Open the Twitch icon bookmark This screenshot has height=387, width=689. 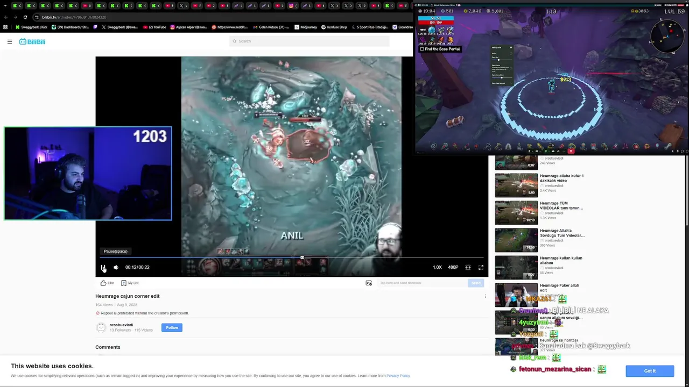(95, 27)
